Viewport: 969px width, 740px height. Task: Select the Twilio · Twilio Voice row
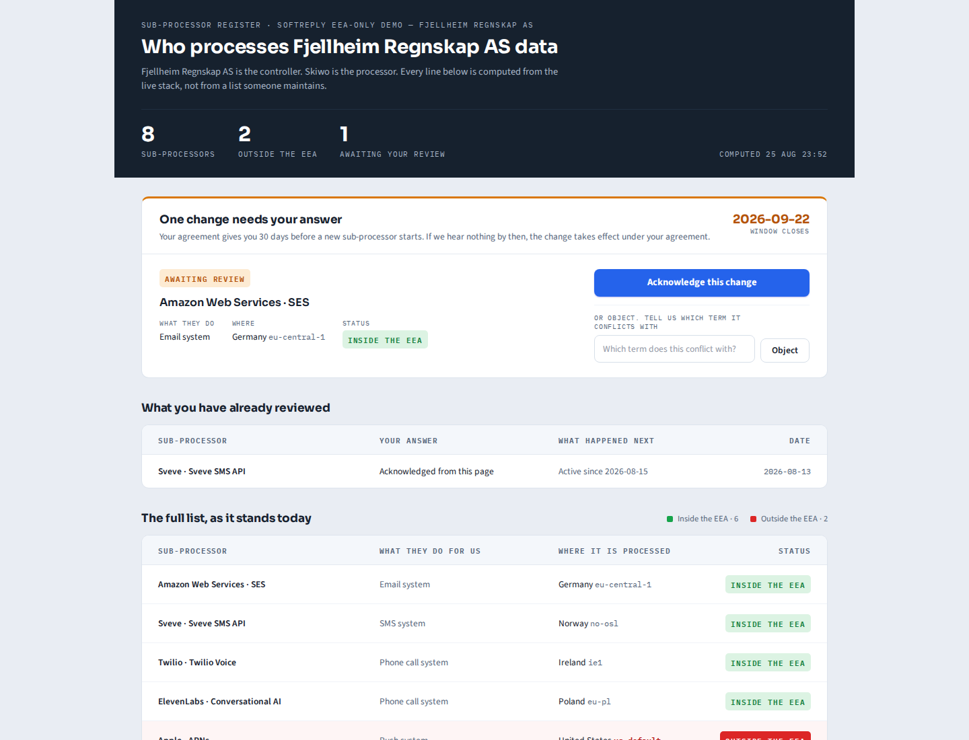click(x=485, y=663)
